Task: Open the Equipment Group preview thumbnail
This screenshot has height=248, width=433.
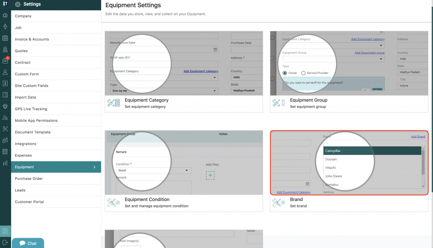Action: coord(349,63)
